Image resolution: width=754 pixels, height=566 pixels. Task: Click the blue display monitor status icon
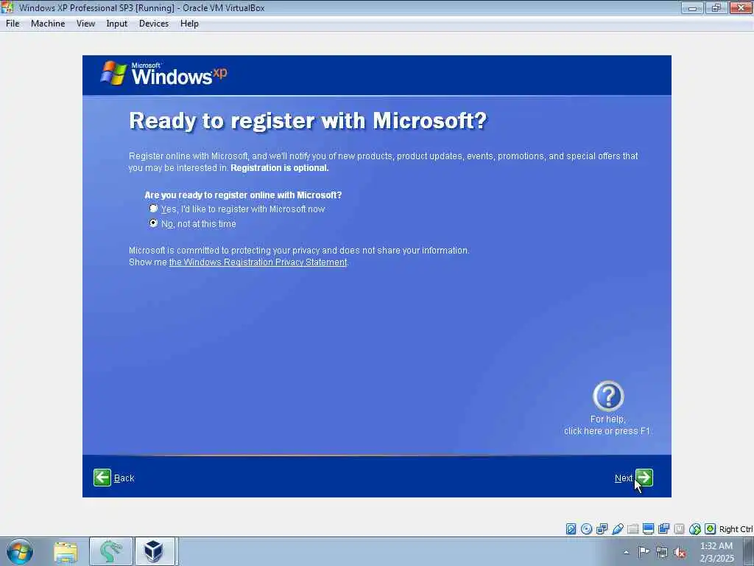(x=648, y=529)
